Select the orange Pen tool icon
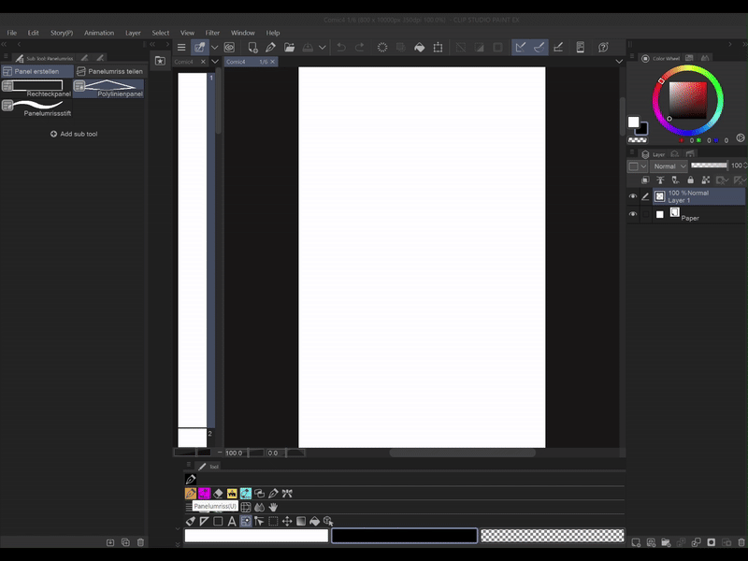The height and width of the screenshot is (561, 748). (191, 494)
